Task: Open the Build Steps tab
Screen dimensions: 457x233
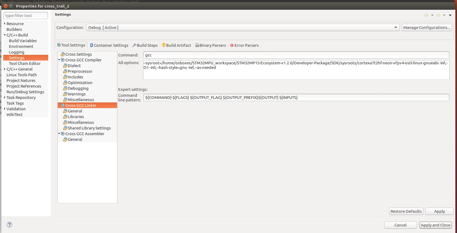Action: [x=145, y=45]
